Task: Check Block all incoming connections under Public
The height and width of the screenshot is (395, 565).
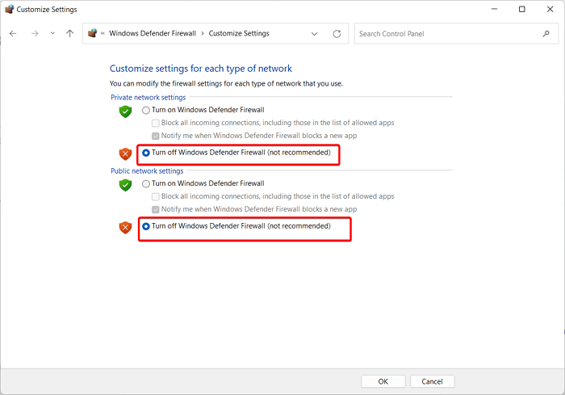Action: (156, 196)
